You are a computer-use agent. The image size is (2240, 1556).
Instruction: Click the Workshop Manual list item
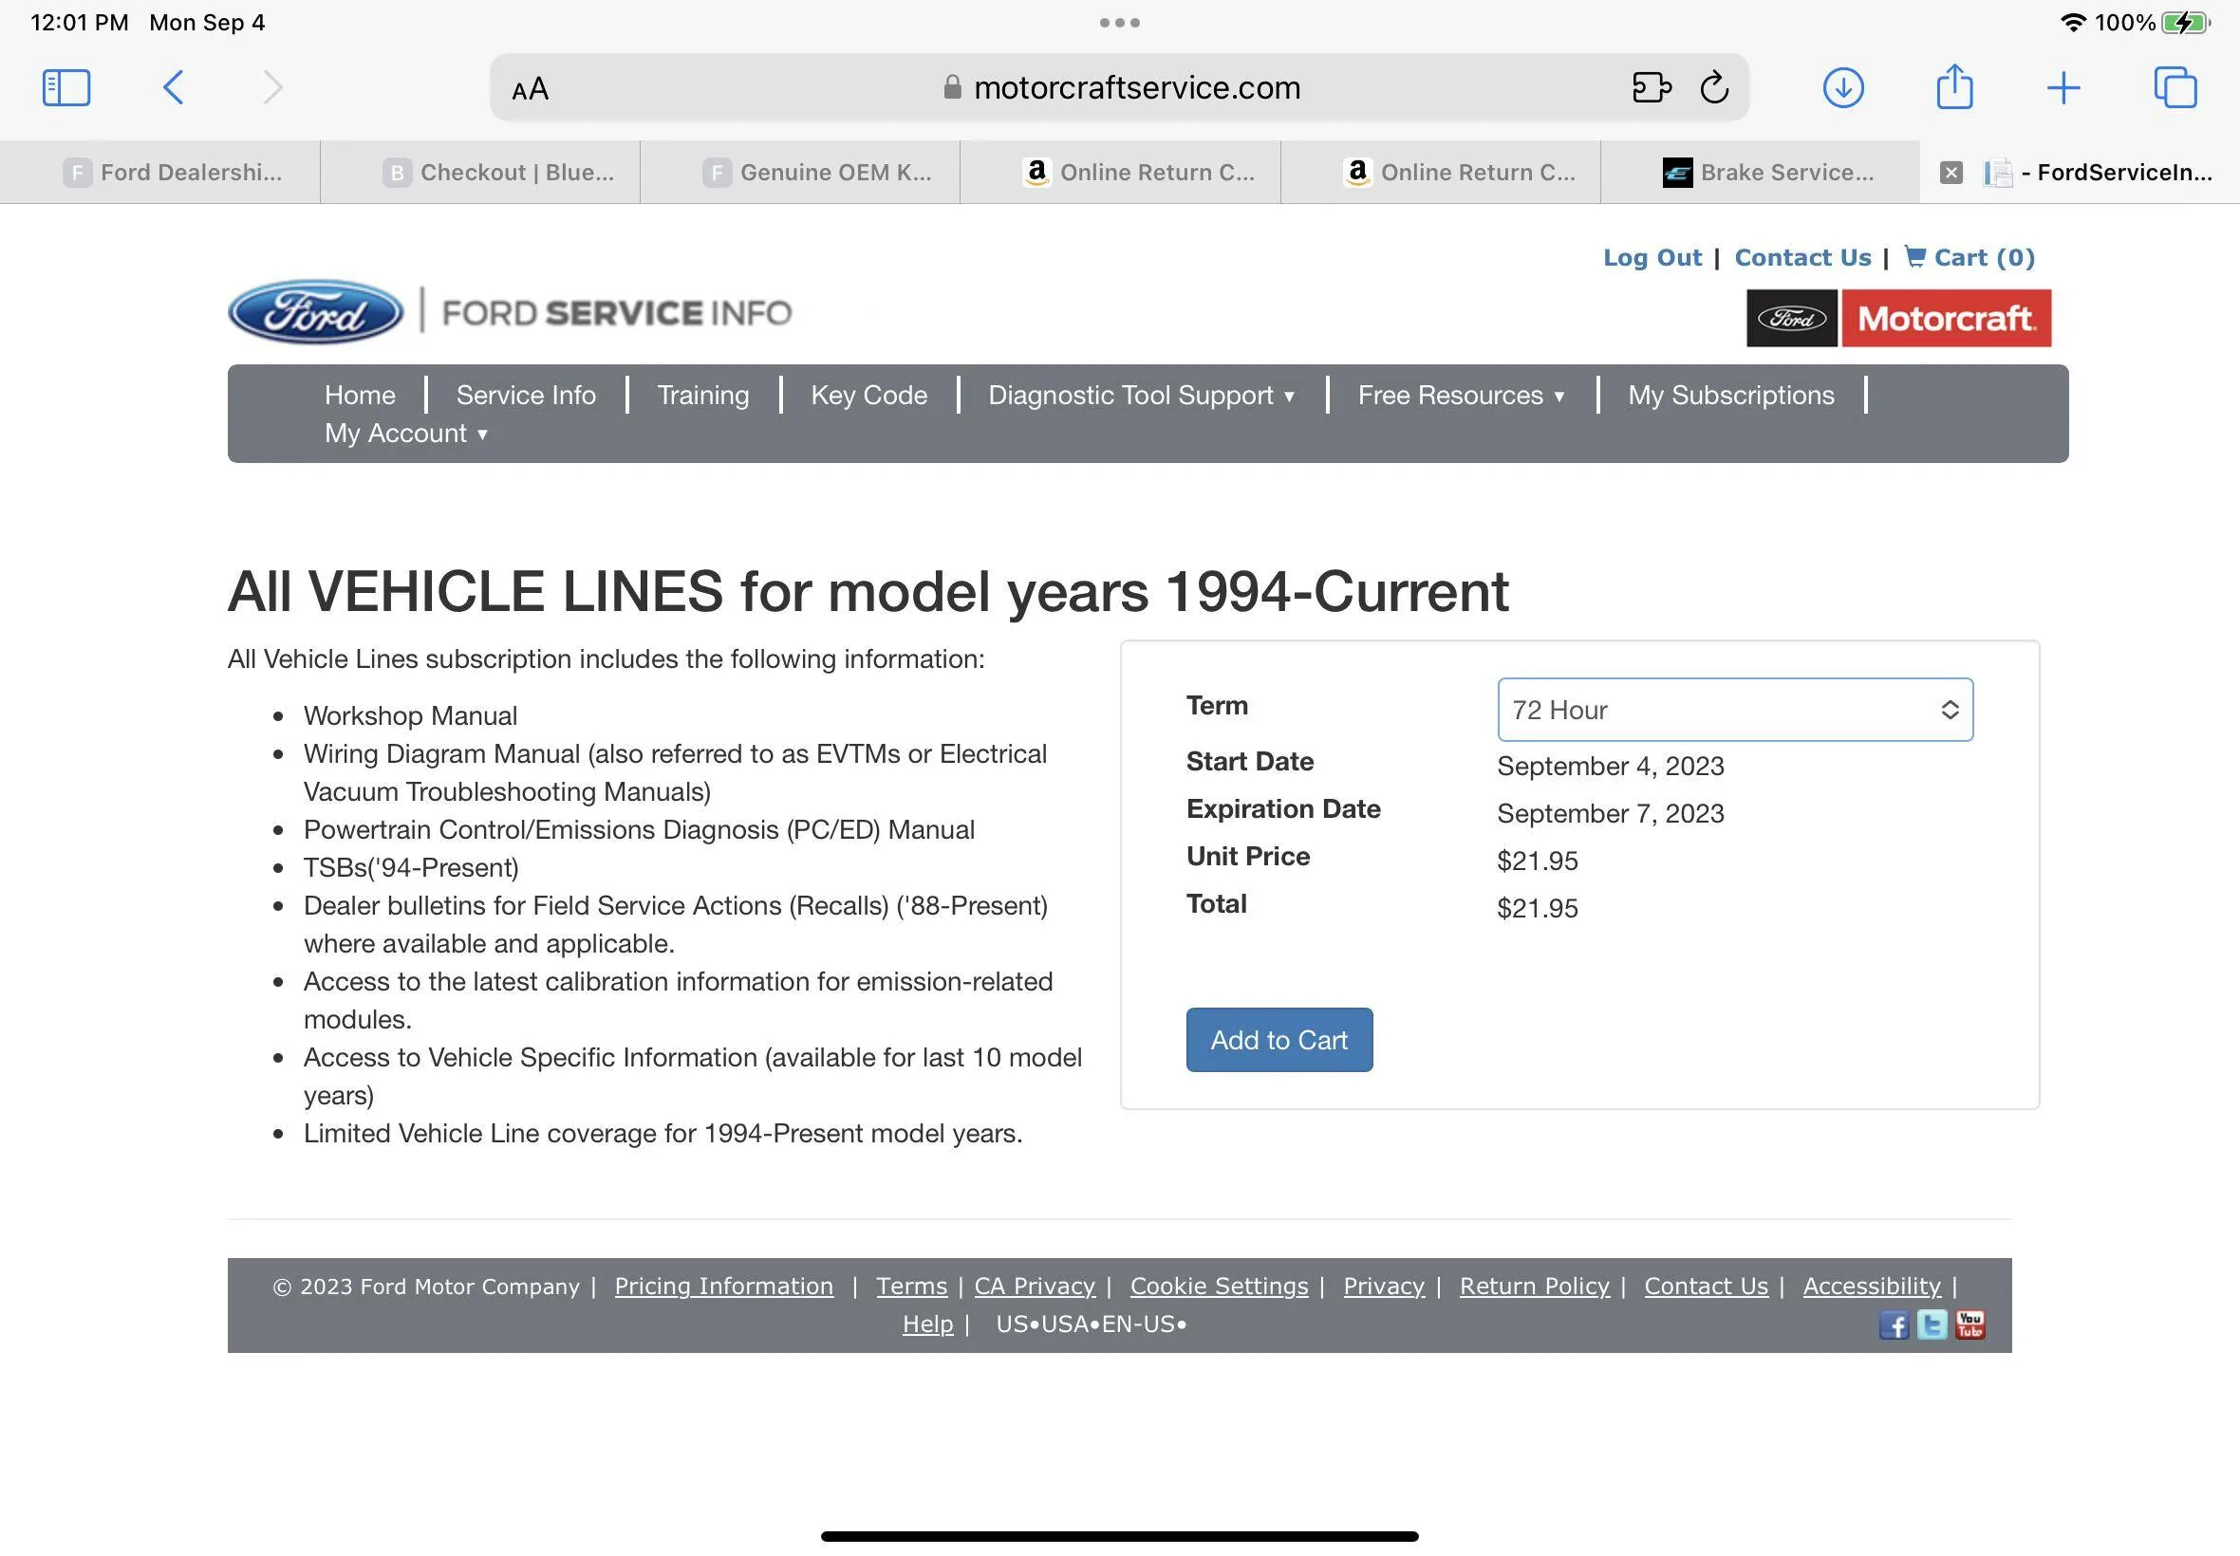point(411,715)
